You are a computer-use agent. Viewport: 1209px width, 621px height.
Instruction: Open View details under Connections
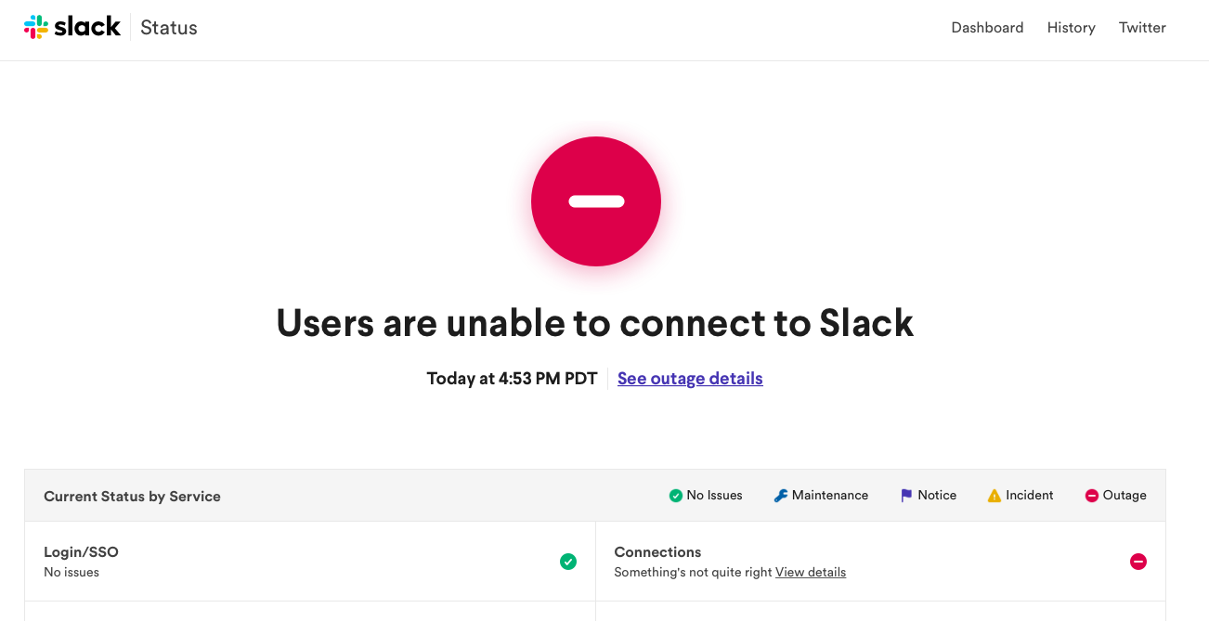(811, 573)
